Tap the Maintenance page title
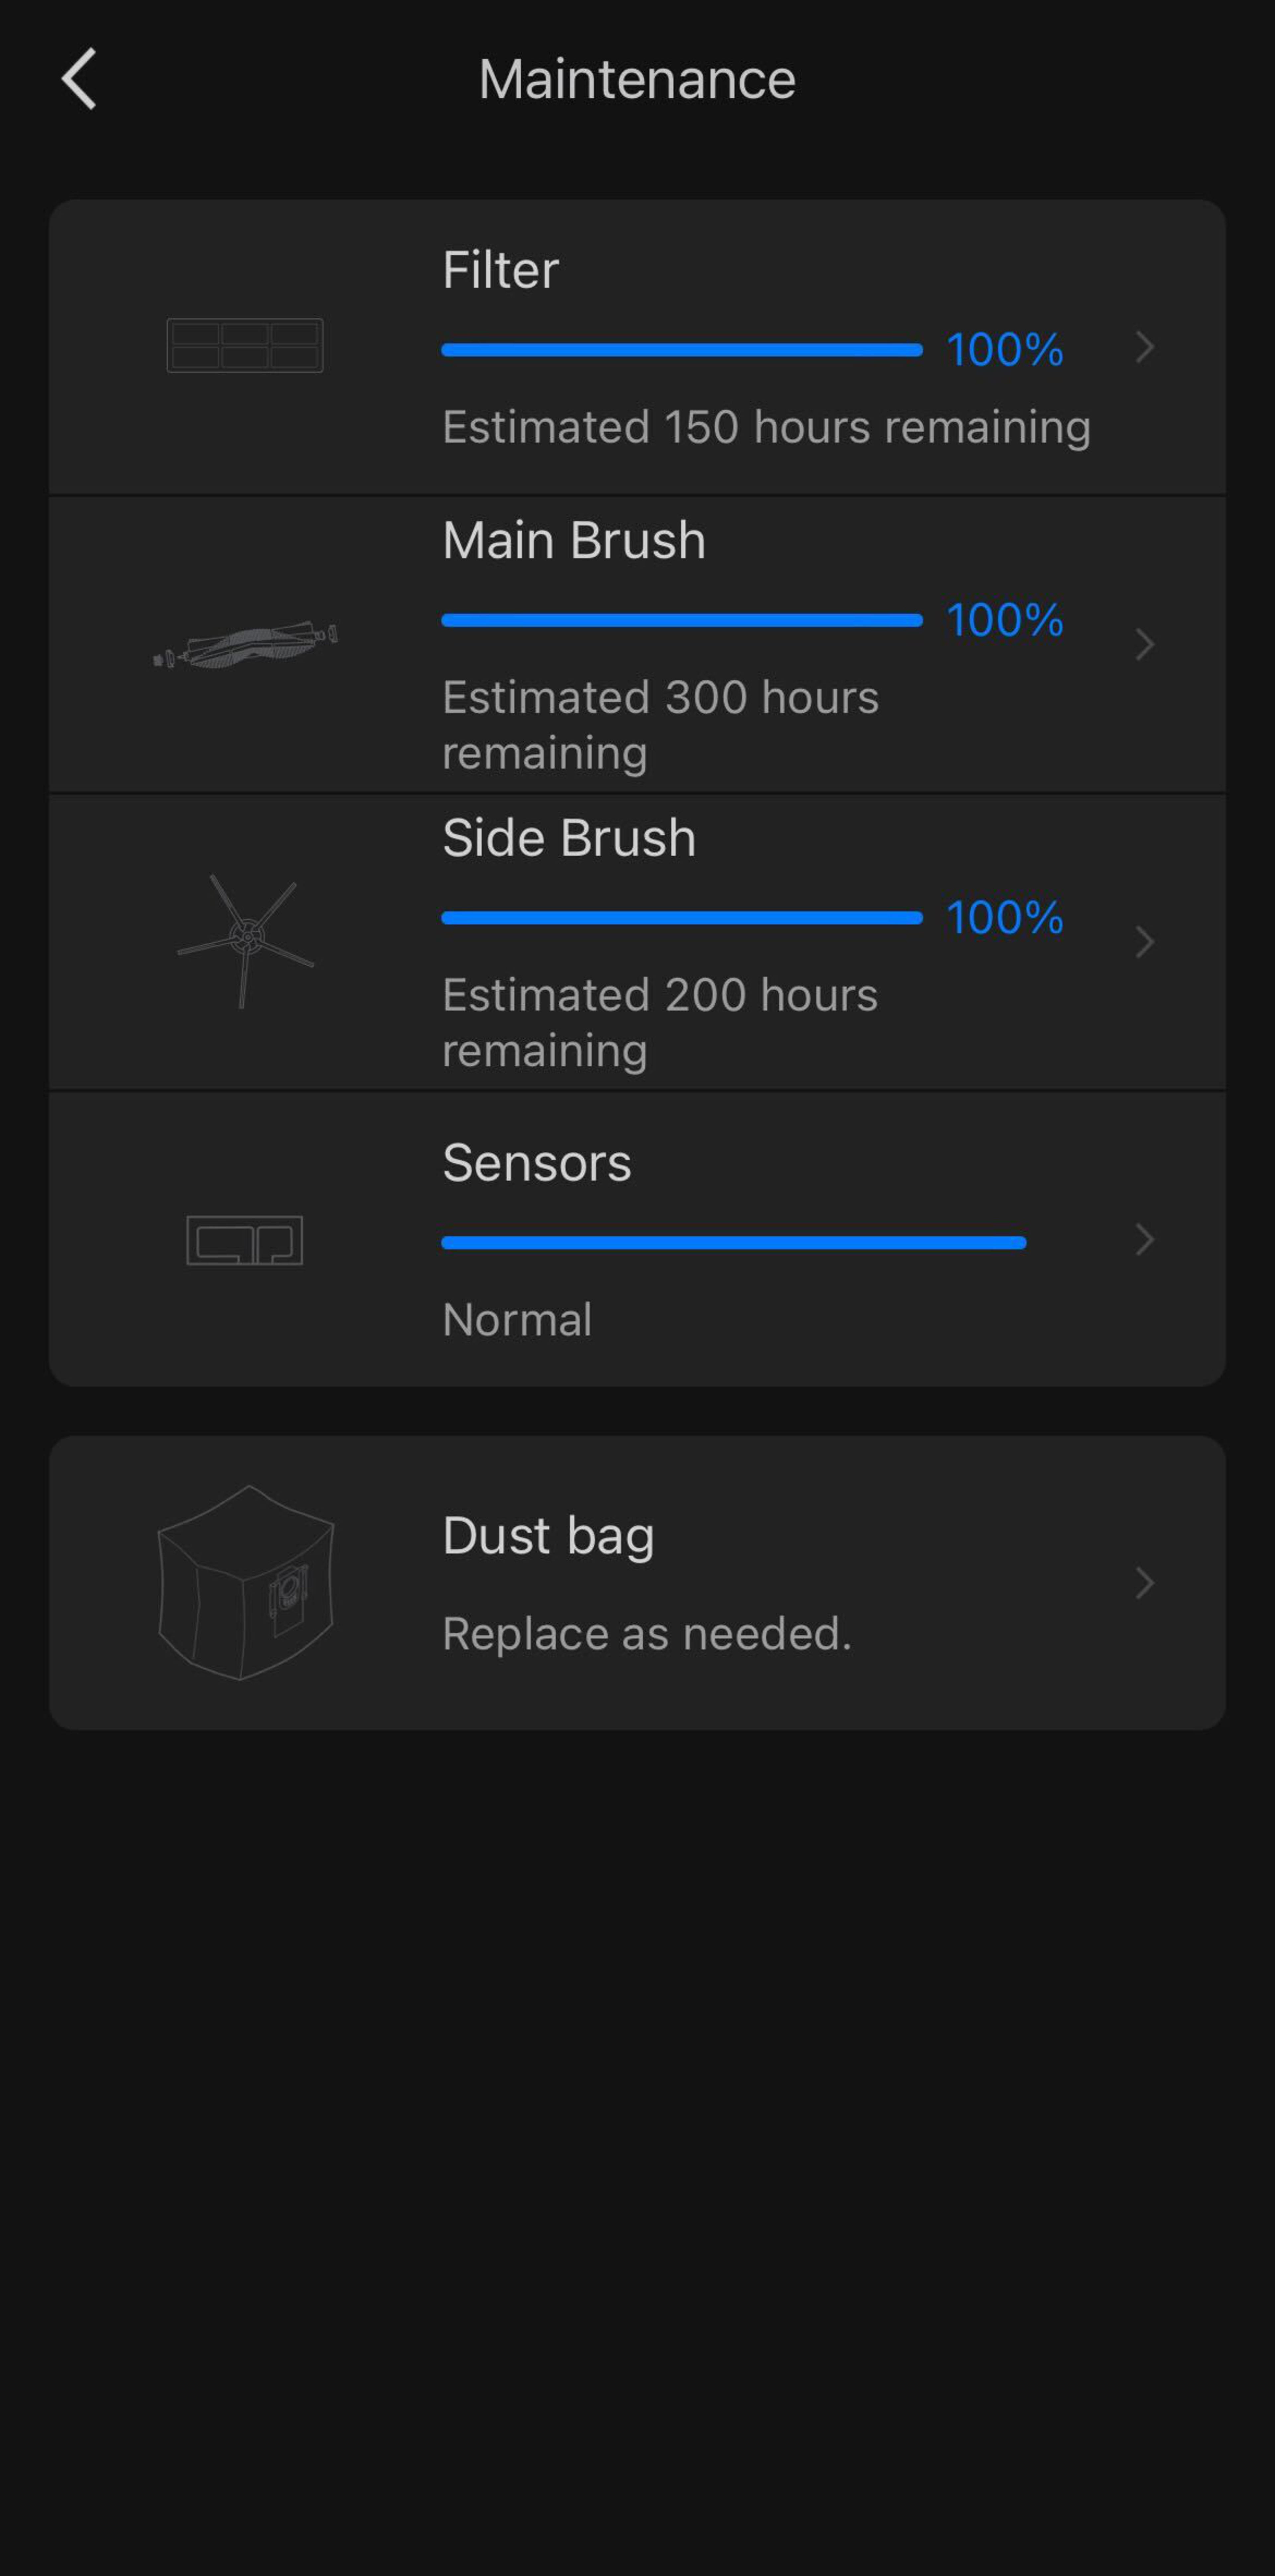Screen dimensions: 1275x2576 pos(637,79)
